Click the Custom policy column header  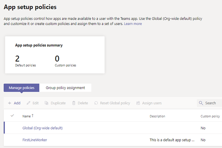coord(210,116)
